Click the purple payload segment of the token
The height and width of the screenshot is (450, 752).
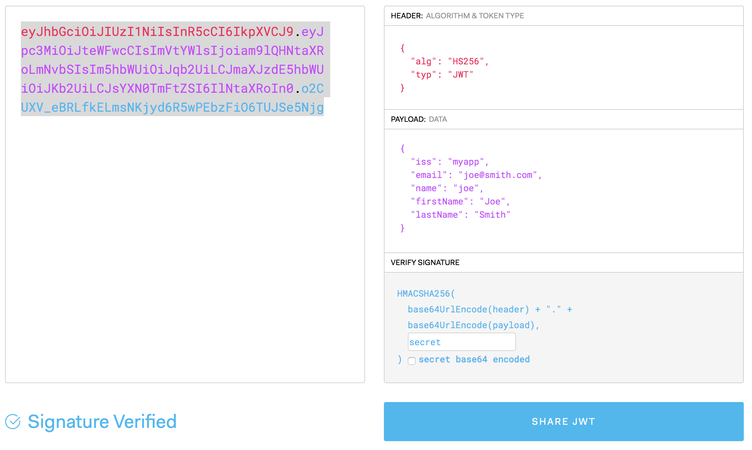172,70
